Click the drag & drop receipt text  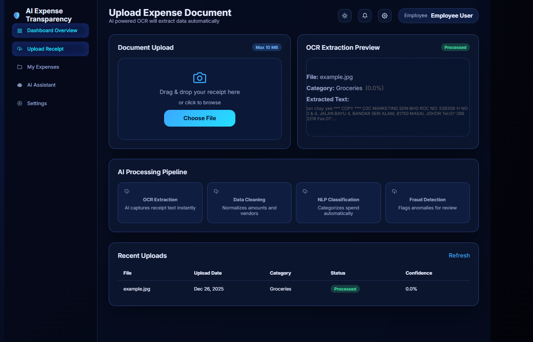coord(200,92)
